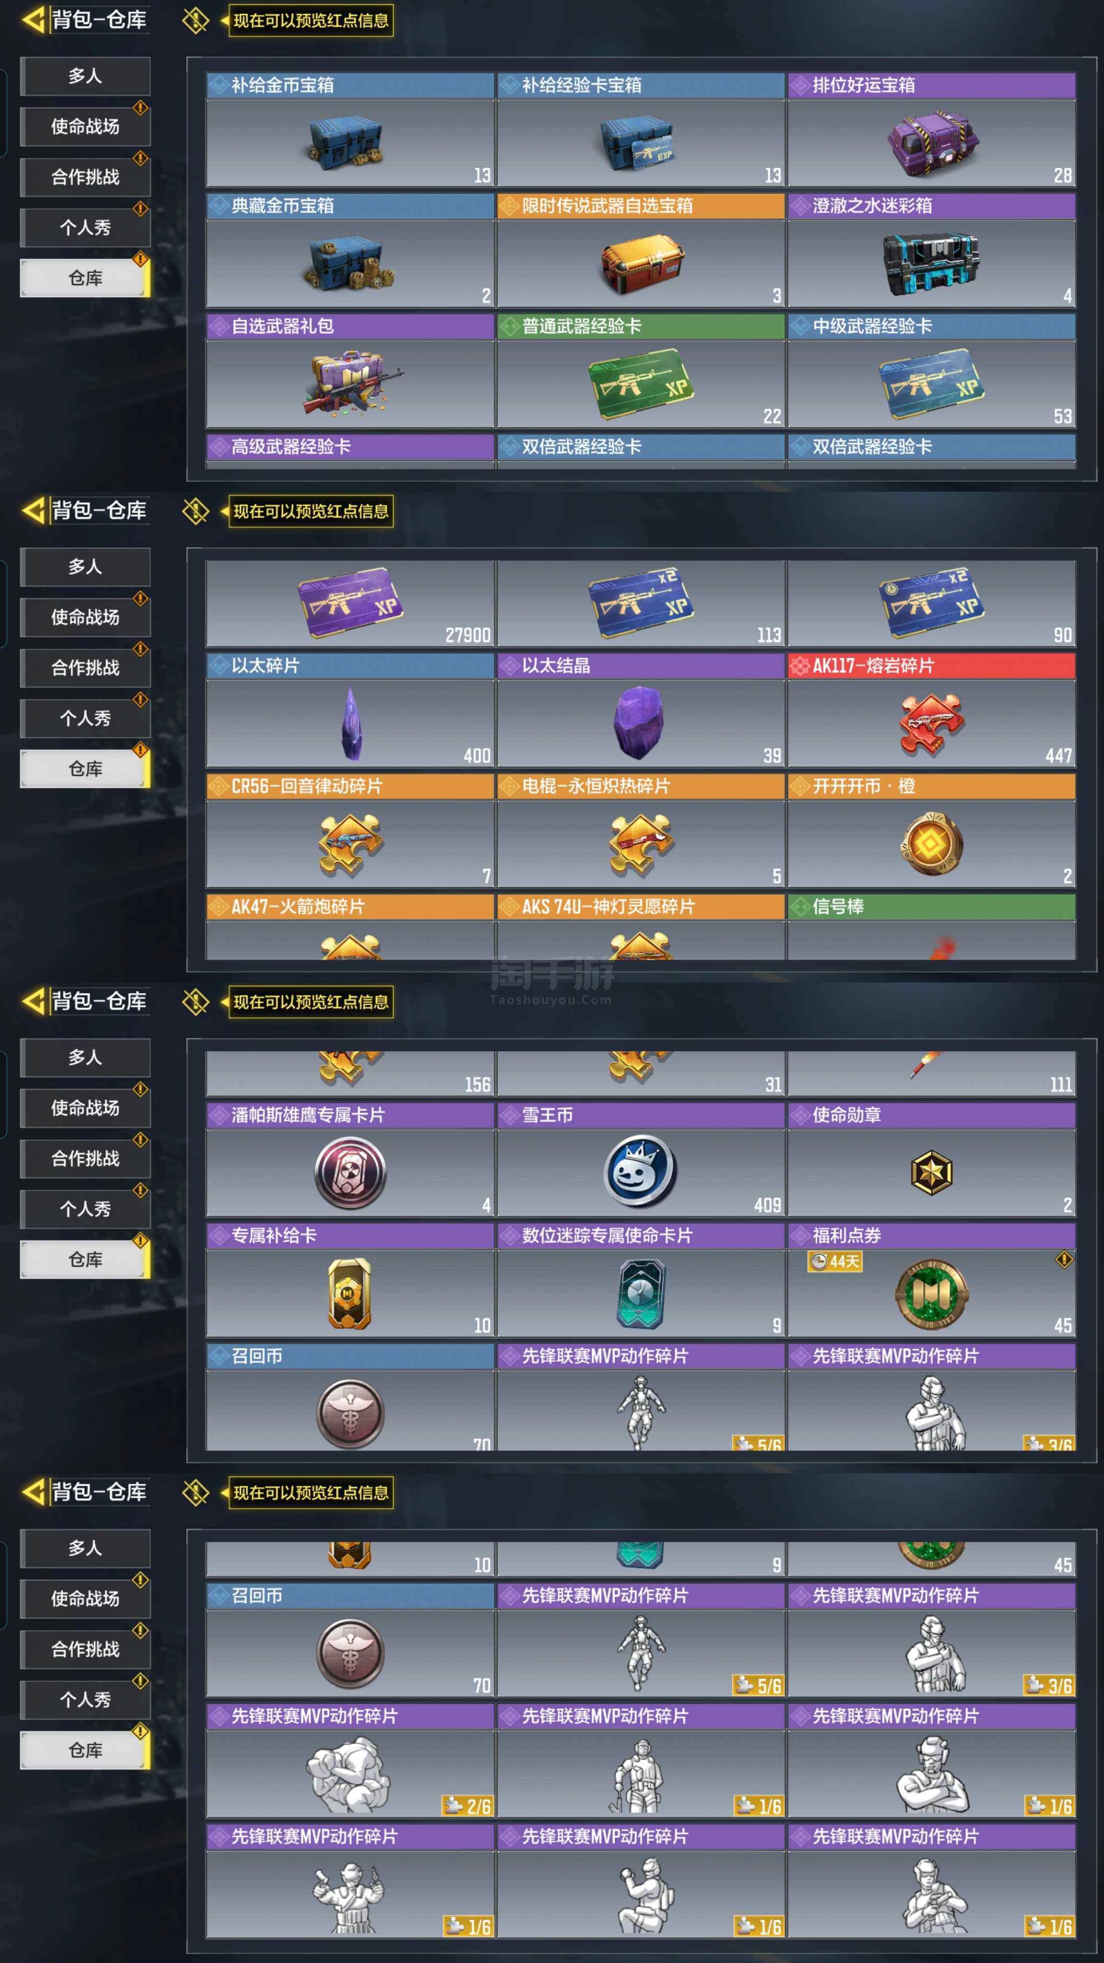Click the 雪王币 snowman coin icon

click(640, 1172)
